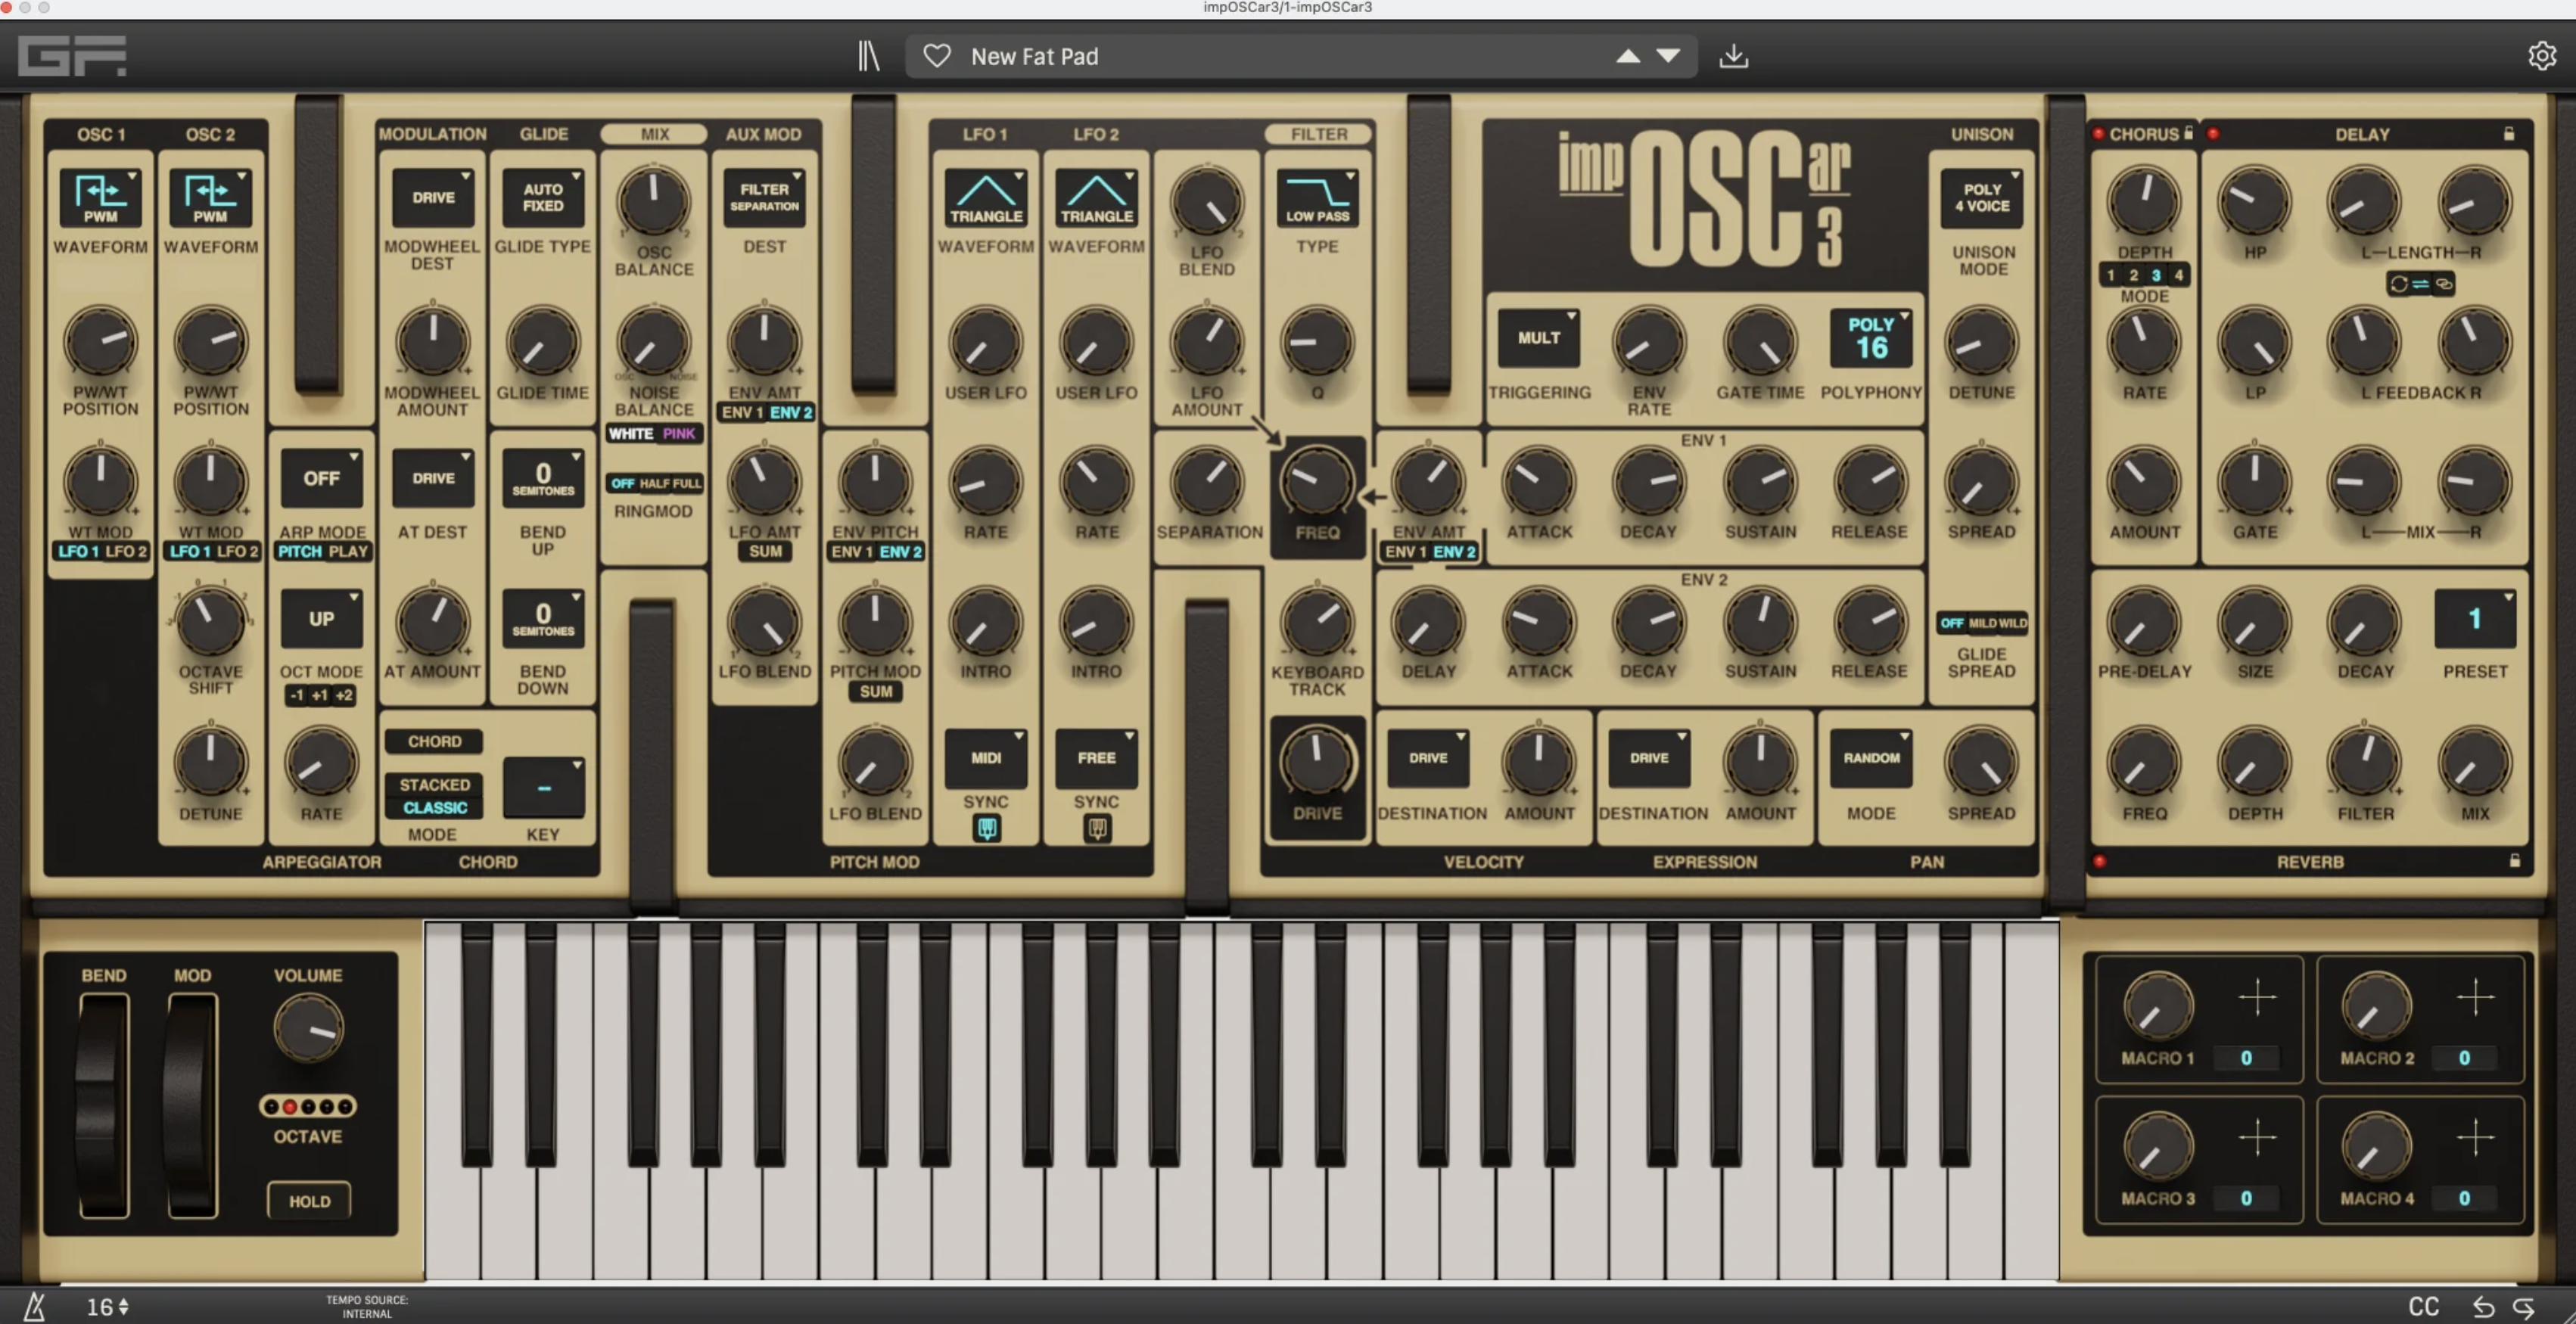Set ringmod switch to FULL

pos(688,483)
